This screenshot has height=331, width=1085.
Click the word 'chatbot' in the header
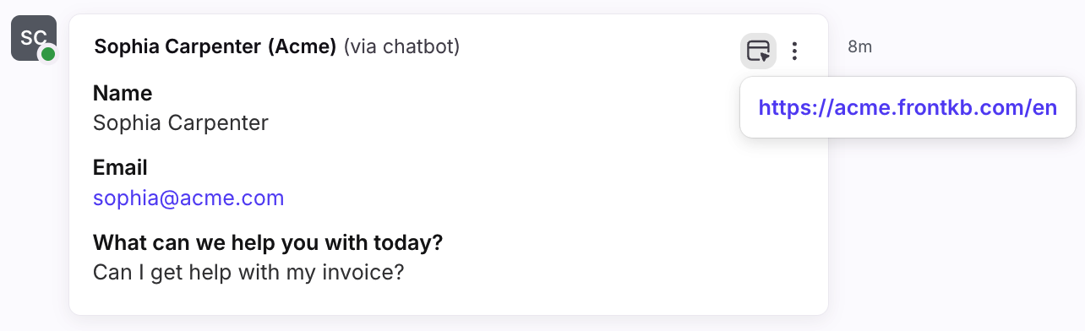(418, 46)
